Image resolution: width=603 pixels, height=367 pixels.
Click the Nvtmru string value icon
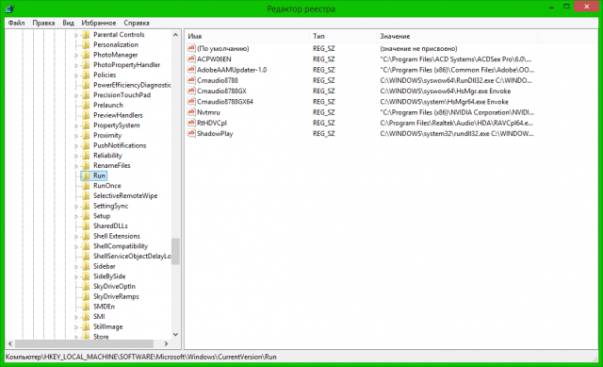(x=191, y=112)
